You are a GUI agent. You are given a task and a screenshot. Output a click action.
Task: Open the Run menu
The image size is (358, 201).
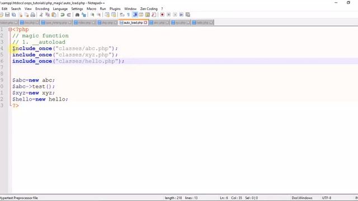(x=103, y=9)
